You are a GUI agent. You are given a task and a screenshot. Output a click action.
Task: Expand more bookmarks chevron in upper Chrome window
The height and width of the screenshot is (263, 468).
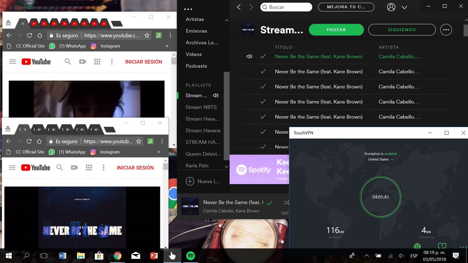point(167,46)
